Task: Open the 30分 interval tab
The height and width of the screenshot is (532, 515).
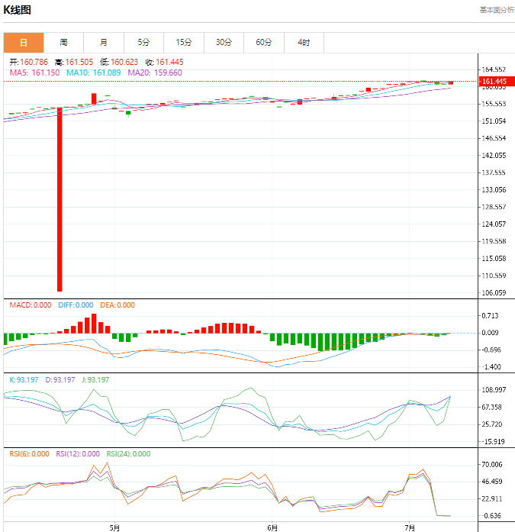Action: (x=224, y=43)
